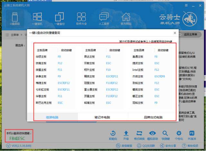Screen dimensions: 206x151
Task: Switch to the 组装电脑 tab
Action: click(x=52, y=117)
